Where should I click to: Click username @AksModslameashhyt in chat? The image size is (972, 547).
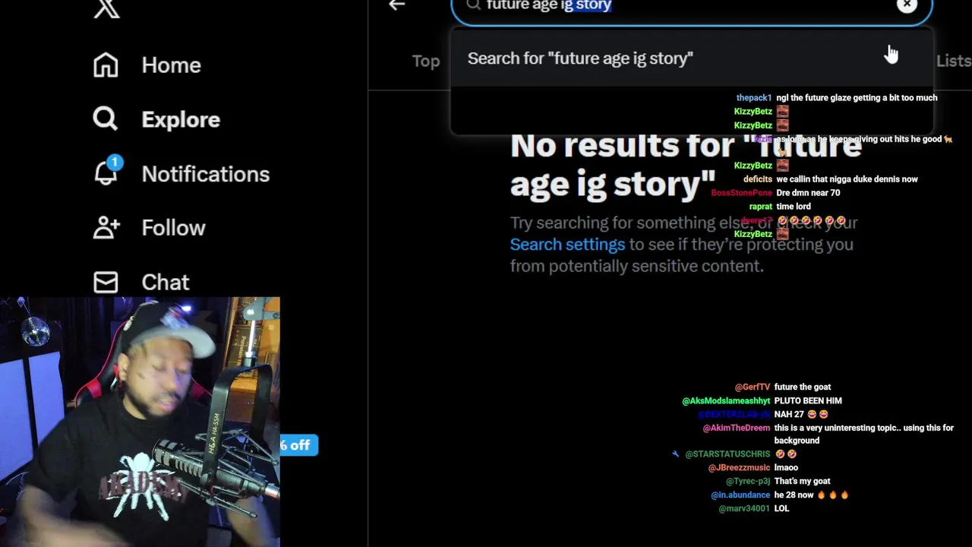pyautogui.click(x=726, y=401)
